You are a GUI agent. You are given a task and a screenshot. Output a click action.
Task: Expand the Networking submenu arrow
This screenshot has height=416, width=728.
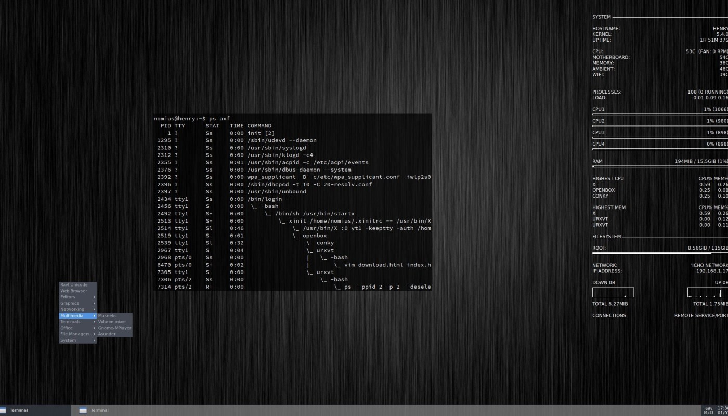click(94, 309)
